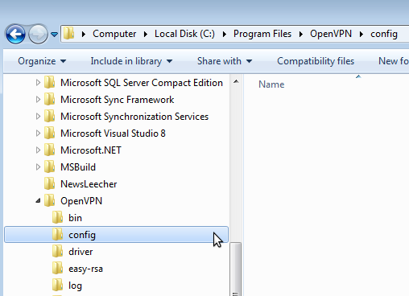Viewport: 409px width, 296px height.
Task: Click the scroll up arrow of navigation pane
Action: [236, 81]
